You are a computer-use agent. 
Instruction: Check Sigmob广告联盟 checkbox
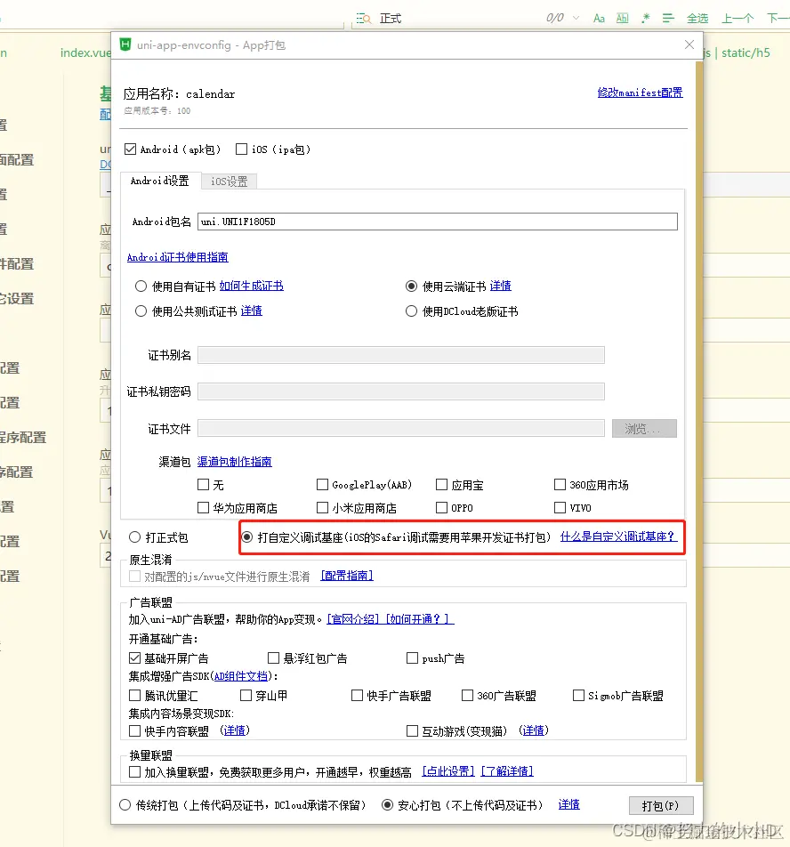(578, 695)
